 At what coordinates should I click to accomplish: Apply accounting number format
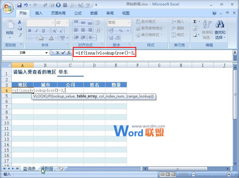[x=111, y=31]
